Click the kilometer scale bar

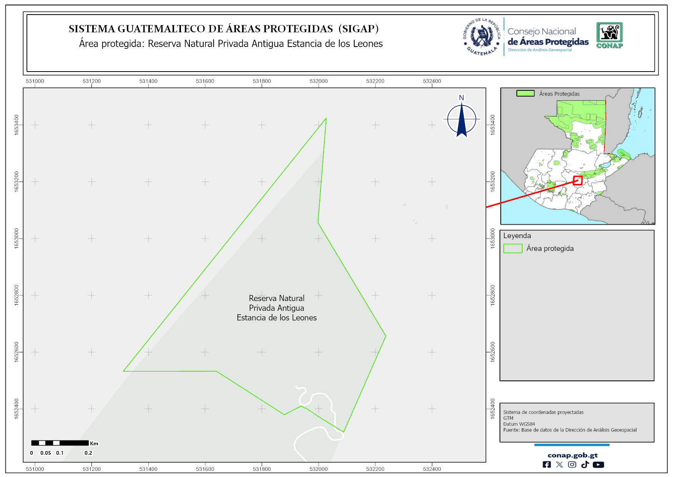pos(60,443)
